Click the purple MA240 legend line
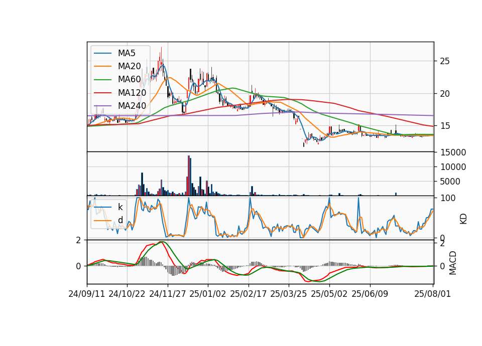482x346 pixels. pos(102,106)
